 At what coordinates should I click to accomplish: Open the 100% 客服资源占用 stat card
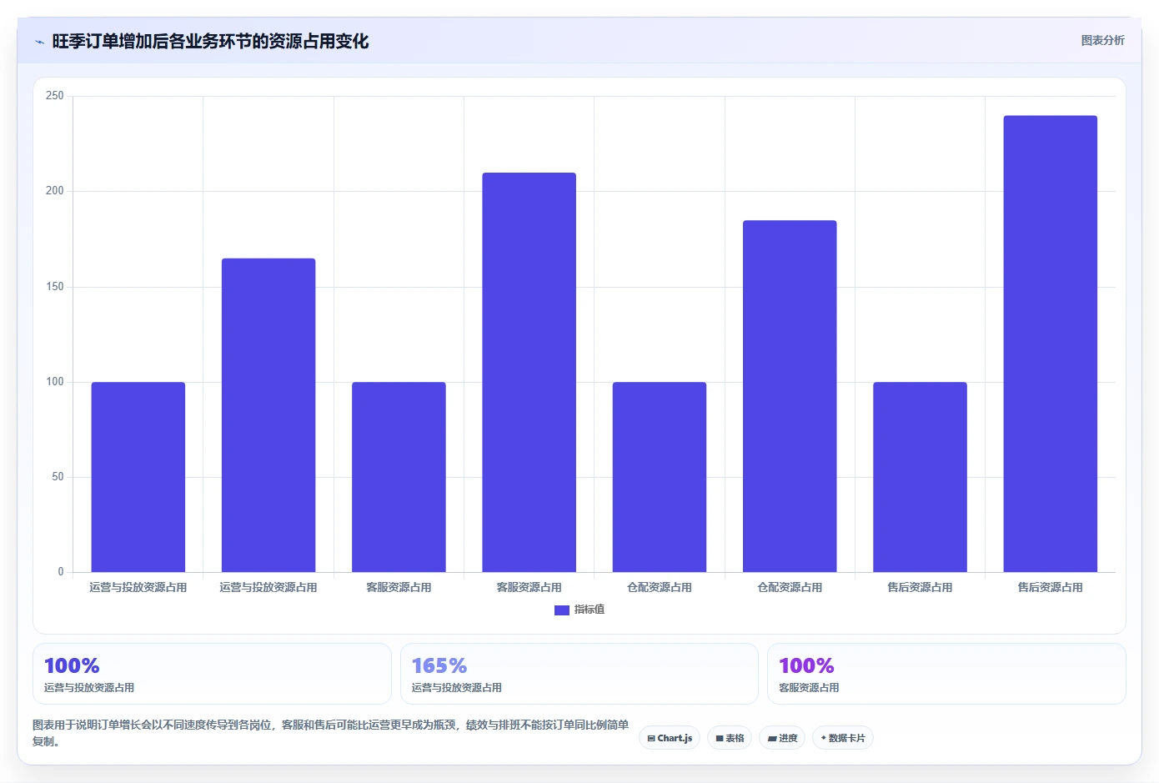tap(946, 674)
